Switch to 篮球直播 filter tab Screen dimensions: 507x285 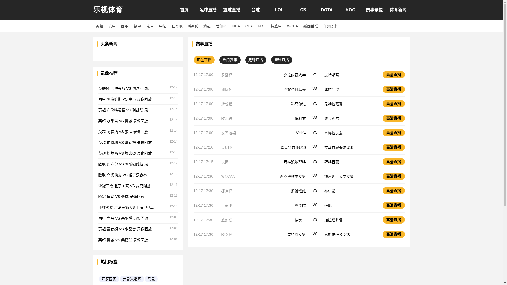(x=282, y=60)
